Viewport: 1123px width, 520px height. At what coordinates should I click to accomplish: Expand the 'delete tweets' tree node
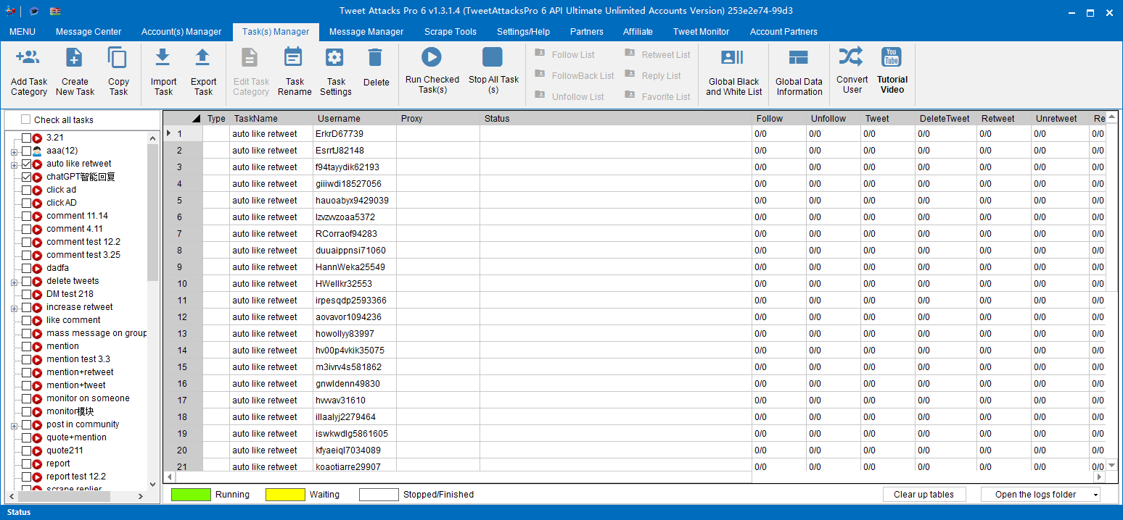(14, 282)
